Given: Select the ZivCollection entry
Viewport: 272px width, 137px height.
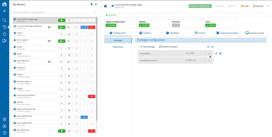Looking at the screenshot, I should [23, 61].
